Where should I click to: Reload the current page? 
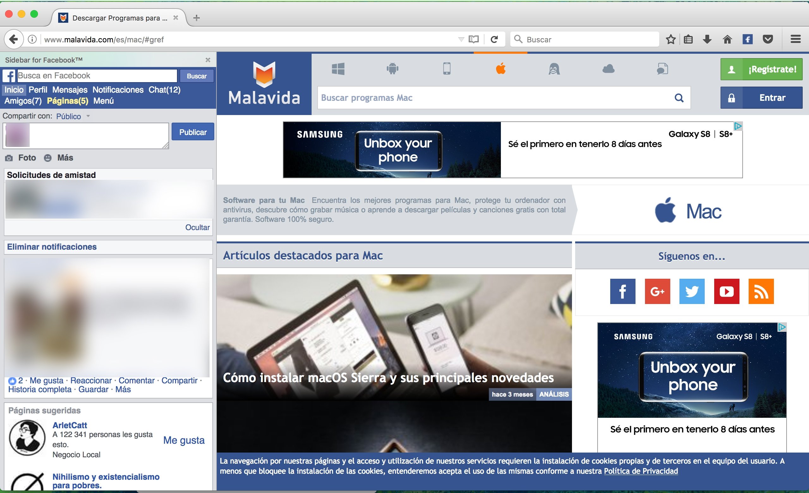[494, 40]
